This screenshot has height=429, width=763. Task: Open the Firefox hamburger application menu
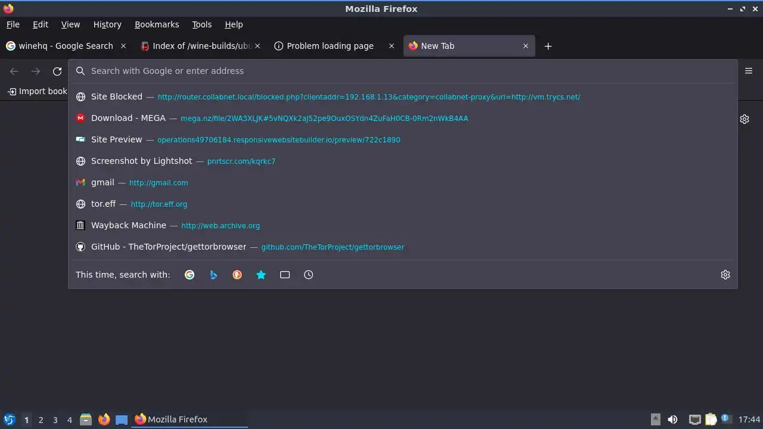[749, 70]
